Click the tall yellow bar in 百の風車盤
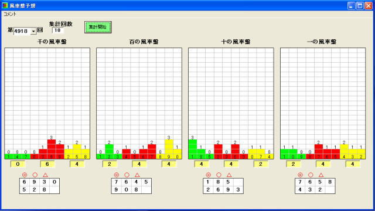375x211 pixels. (169, 147)
